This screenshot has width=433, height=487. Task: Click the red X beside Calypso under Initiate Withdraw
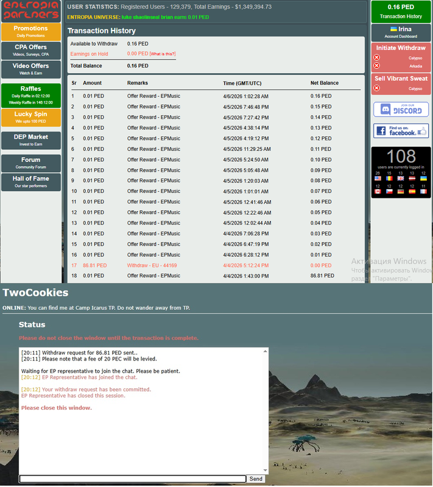click(376, 57)
